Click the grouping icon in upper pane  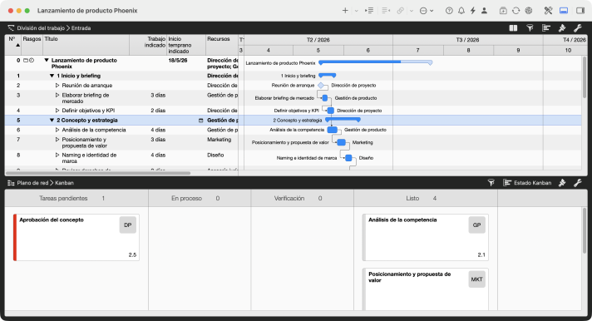pos(546,28)
